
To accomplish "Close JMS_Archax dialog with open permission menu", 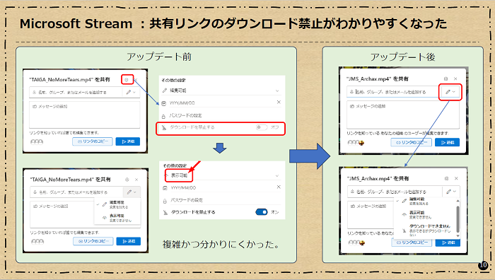I will point(456,178).
